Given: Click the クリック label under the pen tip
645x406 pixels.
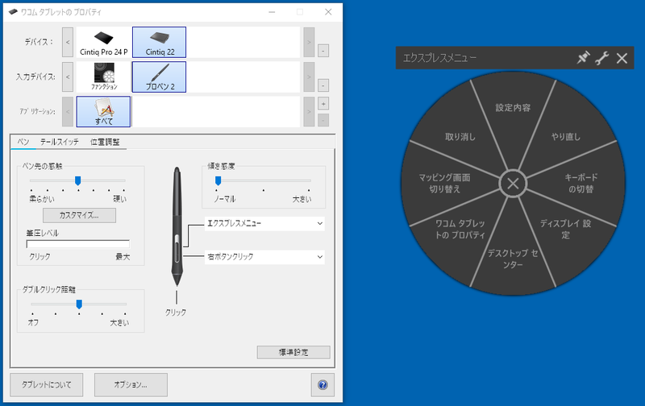Looking at the screenshot, I should coord(176,313).
